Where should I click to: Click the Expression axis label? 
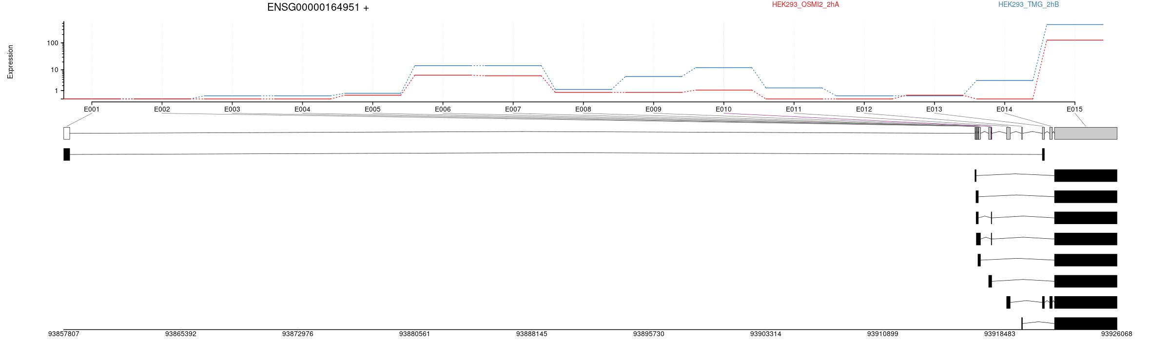pyautogui.click(x=10, y=62)
